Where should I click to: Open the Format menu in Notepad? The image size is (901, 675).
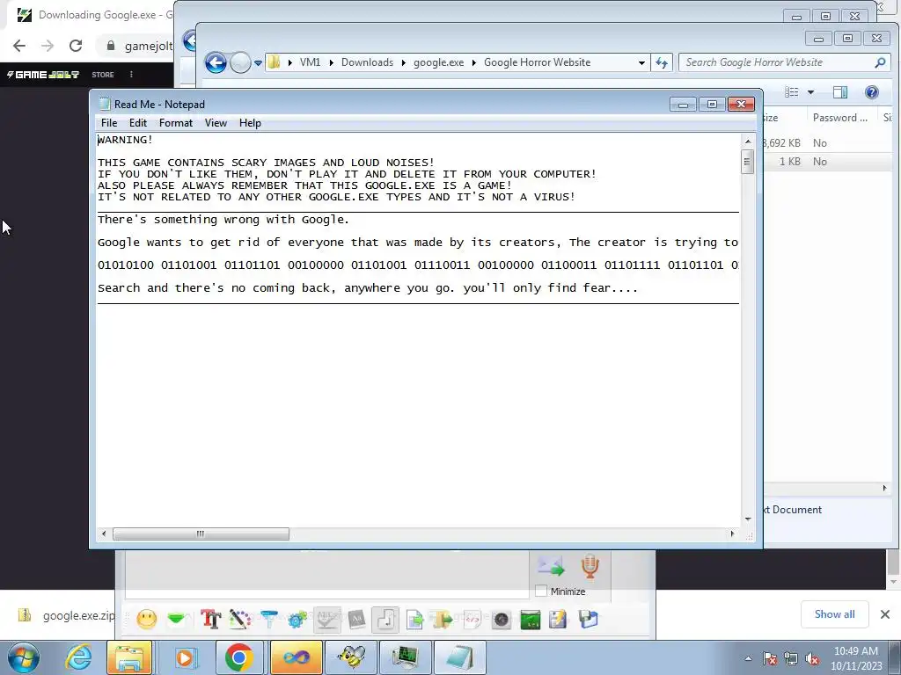coord(176,123)
